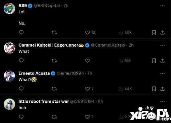Reply to Ernesto Acosta's tweet
This screenshot has height=123, width=171.
coord(21,89)
